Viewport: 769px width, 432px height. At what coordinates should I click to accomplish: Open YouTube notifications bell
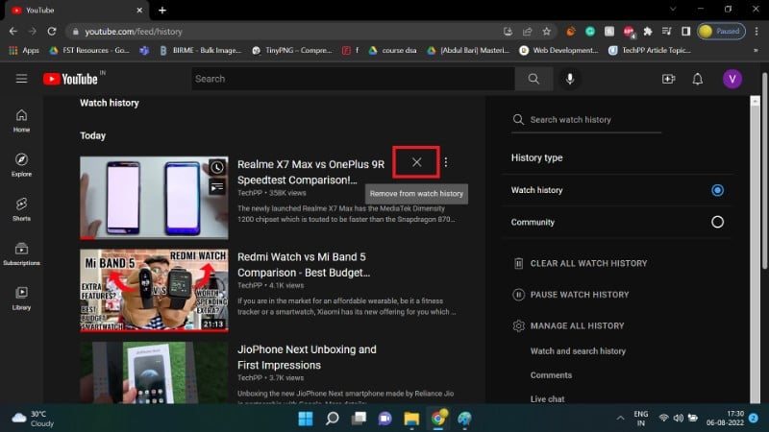(698, 79)
